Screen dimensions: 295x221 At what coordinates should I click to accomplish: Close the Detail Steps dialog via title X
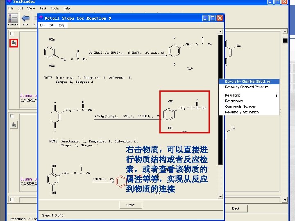click(220, 18)
